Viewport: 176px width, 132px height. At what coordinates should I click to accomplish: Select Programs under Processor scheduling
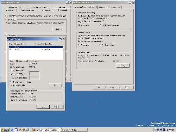pos(79,25)
